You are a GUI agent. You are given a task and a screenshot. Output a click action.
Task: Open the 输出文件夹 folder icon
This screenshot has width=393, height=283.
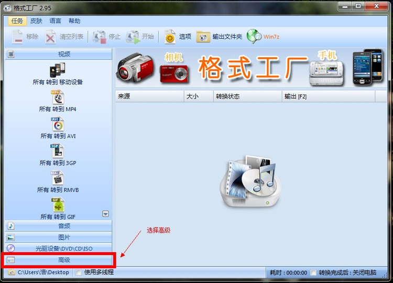203,37
